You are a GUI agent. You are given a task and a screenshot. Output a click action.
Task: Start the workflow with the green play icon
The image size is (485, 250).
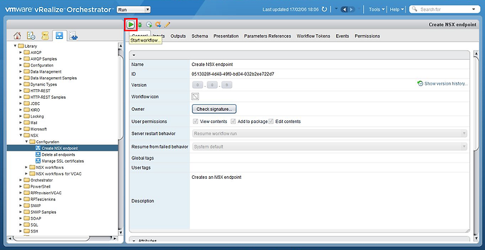coord(131,24)
